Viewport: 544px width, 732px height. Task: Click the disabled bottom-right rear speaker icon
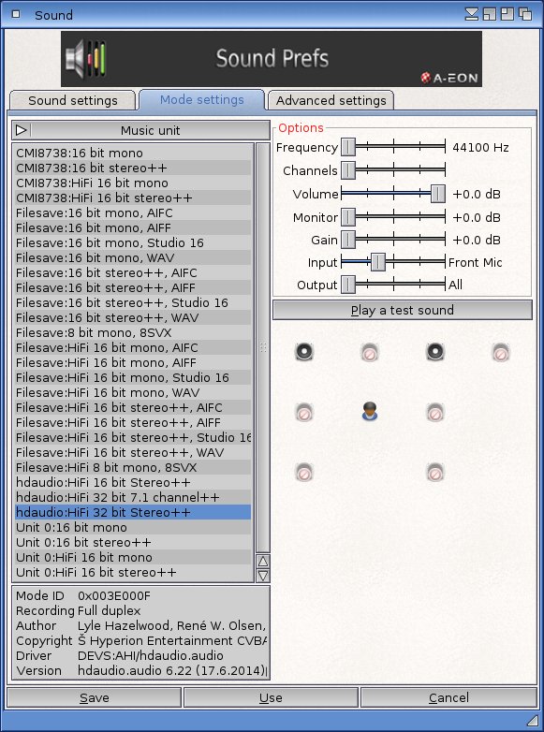[x=434, y=472]
